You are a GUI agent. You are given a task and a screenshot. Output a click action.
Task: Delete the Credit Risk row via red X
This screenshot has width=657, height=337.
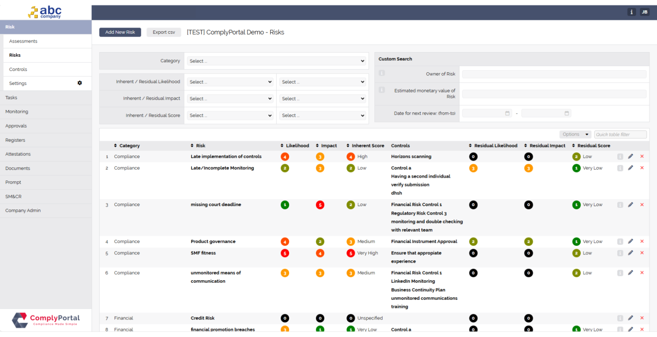pyautogui.click(x=642, y=318)
